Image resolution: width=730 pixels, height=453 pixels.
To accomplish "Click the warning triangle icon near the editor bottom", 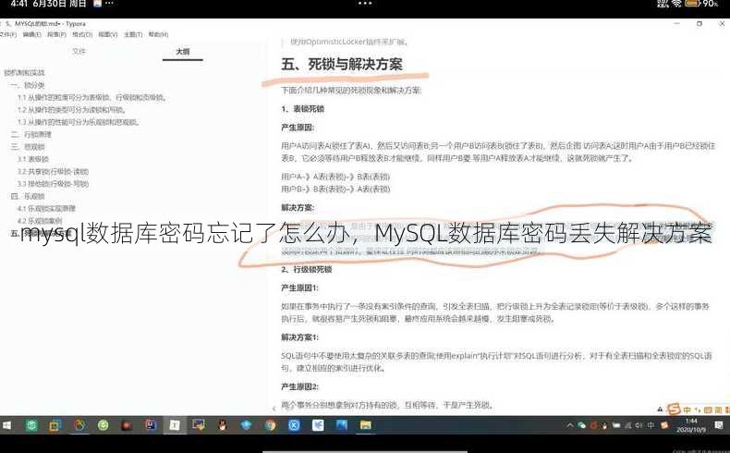I will (660, 410).
